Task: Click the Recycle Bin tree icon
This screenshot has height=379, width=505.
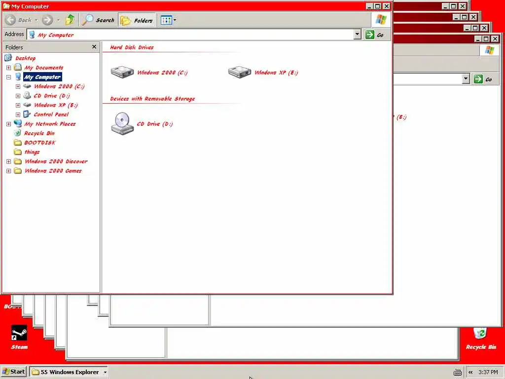Action: pos(18,133)
